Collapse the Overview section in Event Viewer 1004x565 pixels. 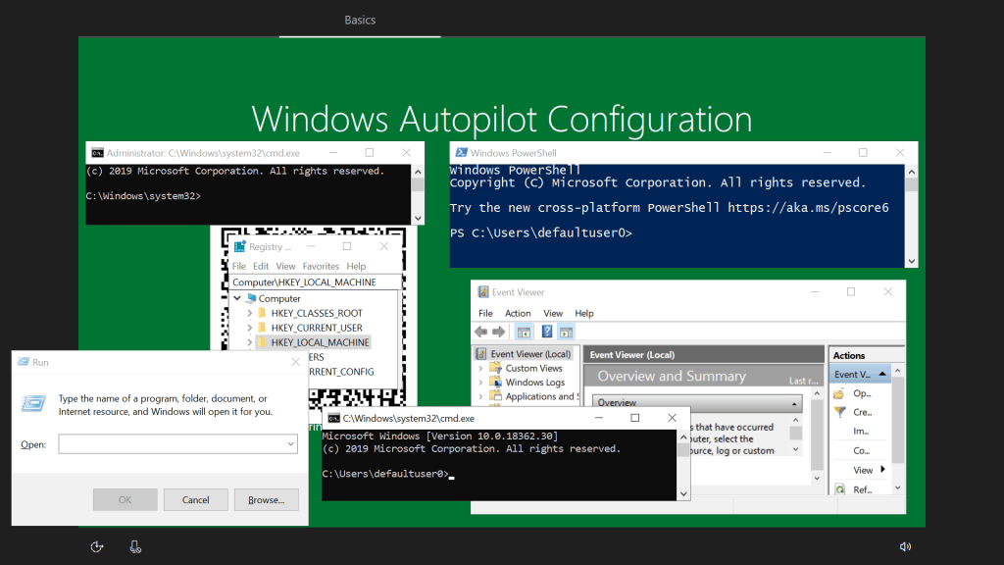tap(794, 403)
